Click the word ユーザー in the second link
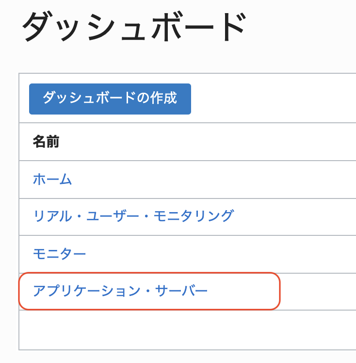Screen dimensions: 356x363 pyautogui.click(x=113, y=216)
